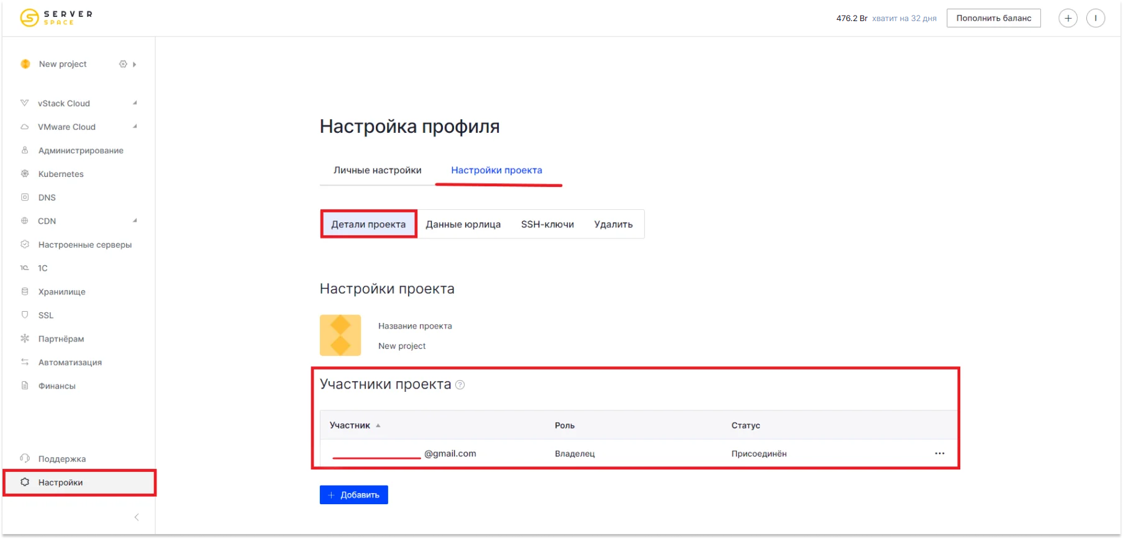Image resolution: width=1123 pixels, height=539 pixels.
Task: Click the New project name text
Action: (402, 346)
